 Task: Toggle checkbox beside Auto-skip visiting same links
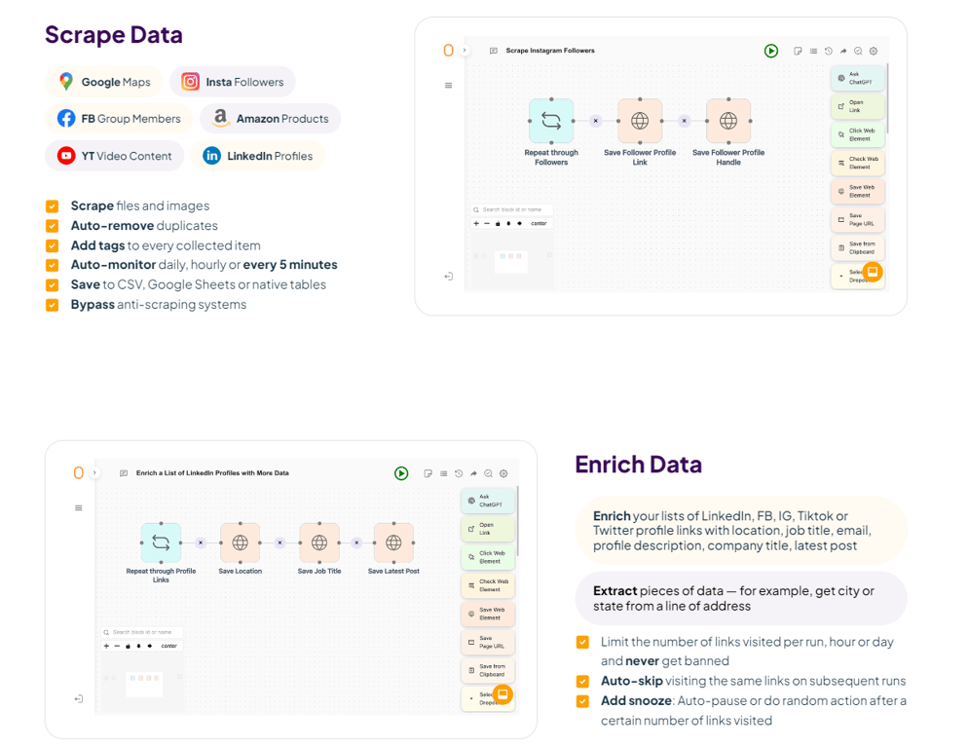[x=582, y=682]
